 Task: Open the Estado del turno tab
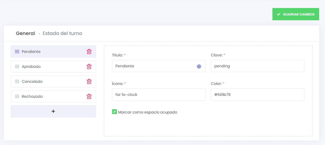(62, 33)
